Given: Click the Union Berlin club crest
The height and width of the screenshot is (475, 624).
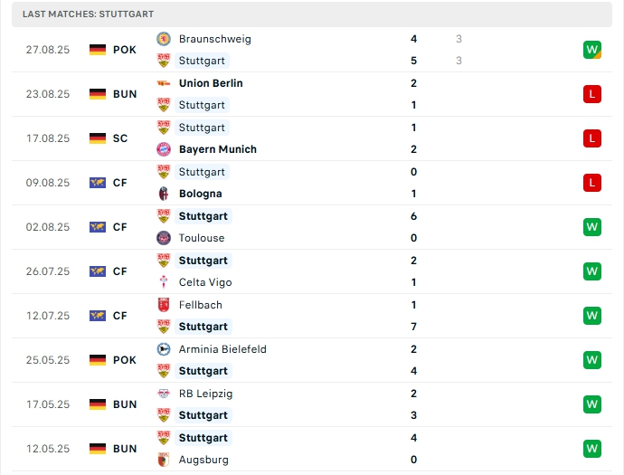Looking at the screenshot, I should (x=164, y=83).
